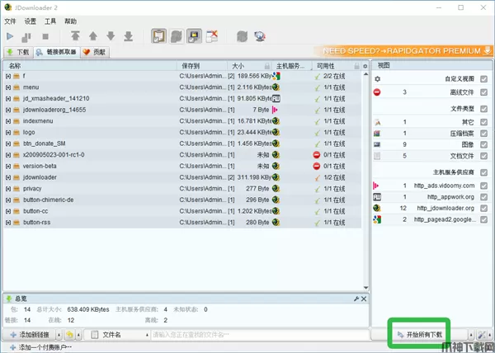Open the 设置 menu
495x353 pixels.
click(x=31, y=21)
